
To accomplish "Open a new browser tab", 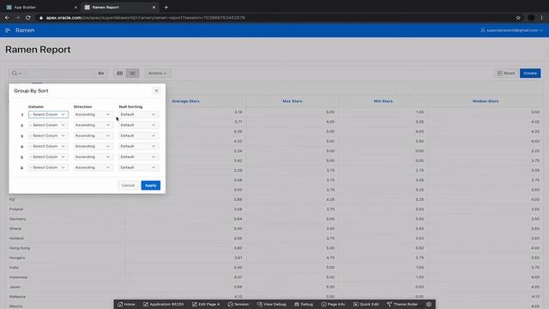I will pos(166,8).
